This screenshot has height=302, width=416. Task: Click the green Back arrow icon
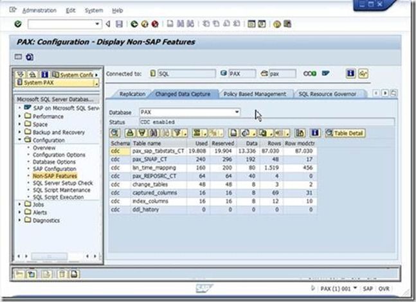(134, 24)
